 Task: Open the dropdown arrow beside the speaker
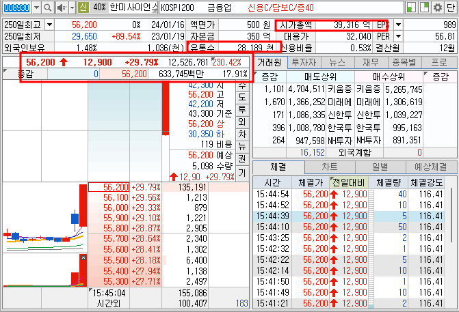(x=73, y=8)
